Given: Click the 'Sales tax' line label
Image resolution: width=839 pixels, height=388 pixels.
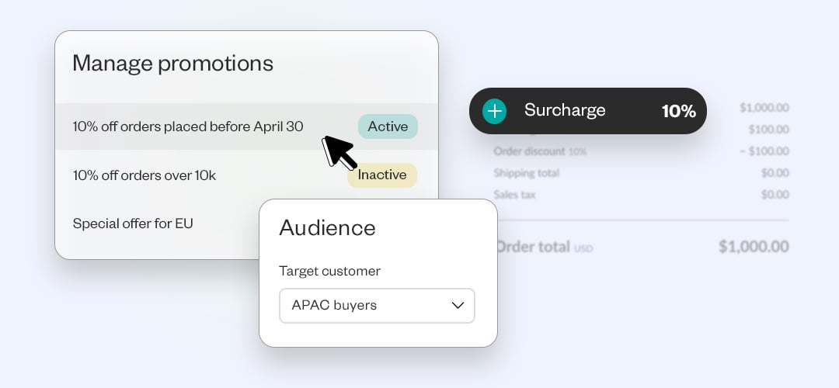Looking at the screenshot, I should [x=514, y=195].
